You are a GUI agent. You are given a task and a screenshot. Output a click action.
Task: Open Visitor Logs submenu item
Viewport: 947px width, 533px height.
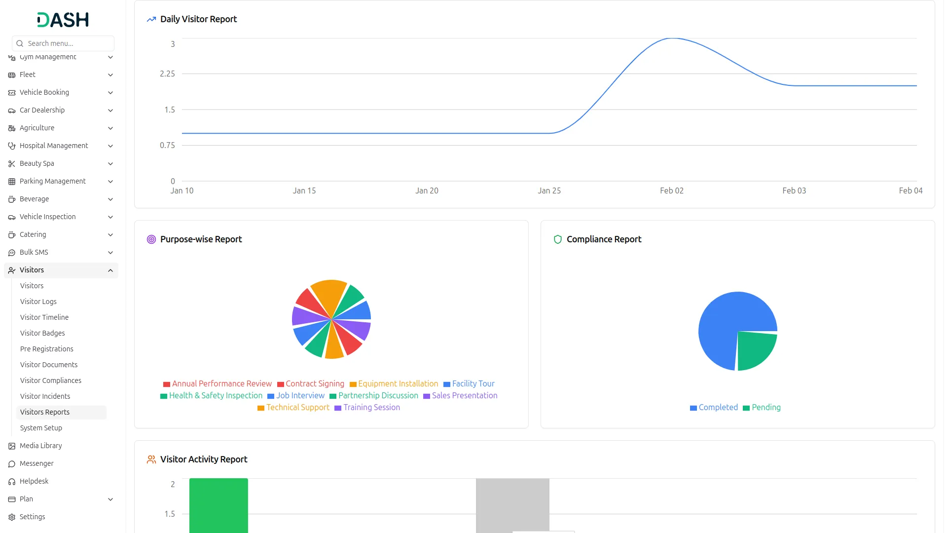pos(38,302)
